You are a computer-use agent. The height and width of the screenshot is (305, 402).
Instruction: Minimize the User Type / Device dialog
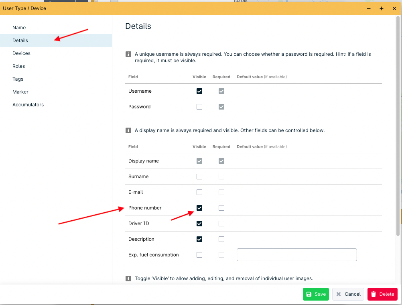(368, 8)
